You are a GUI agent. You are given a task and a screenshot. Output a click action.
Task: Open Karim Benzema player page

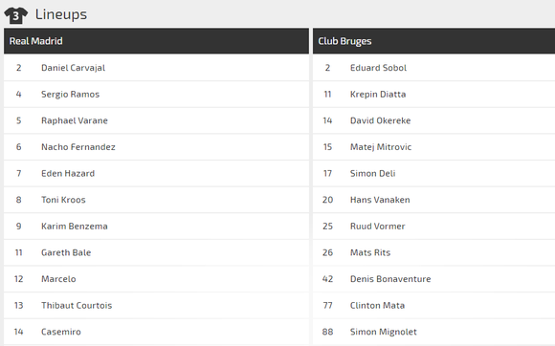(x=74, y=227)
